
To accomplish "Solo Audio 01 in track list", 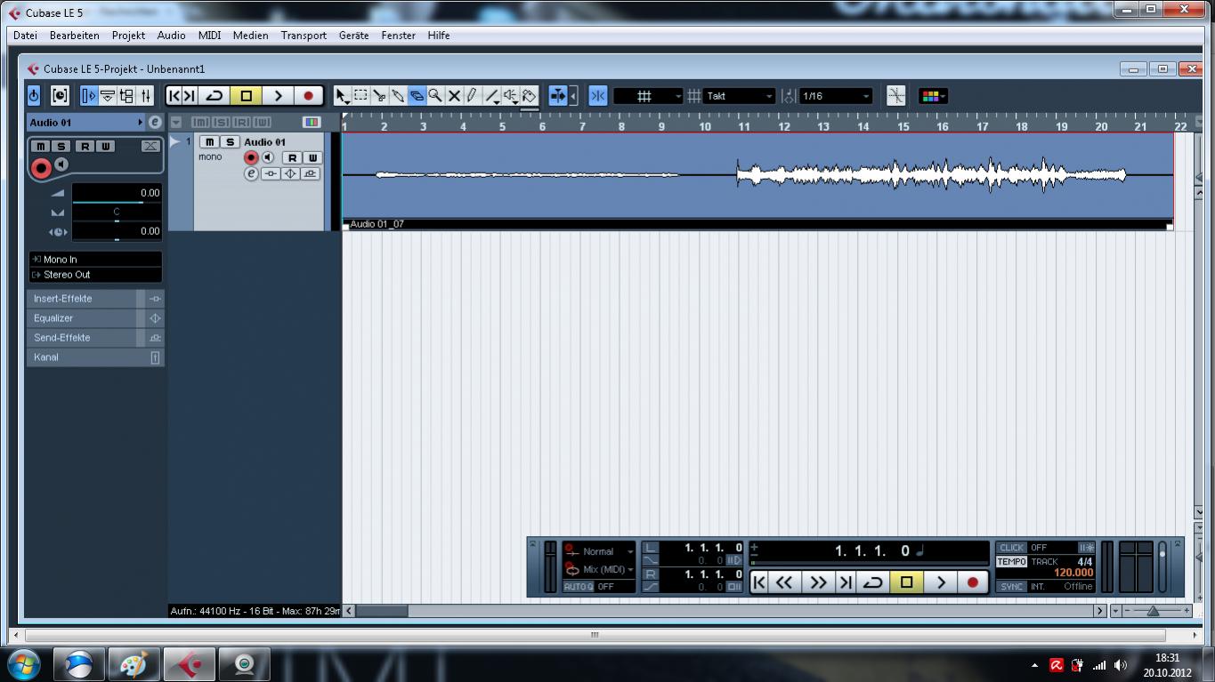I will [230, 142].
